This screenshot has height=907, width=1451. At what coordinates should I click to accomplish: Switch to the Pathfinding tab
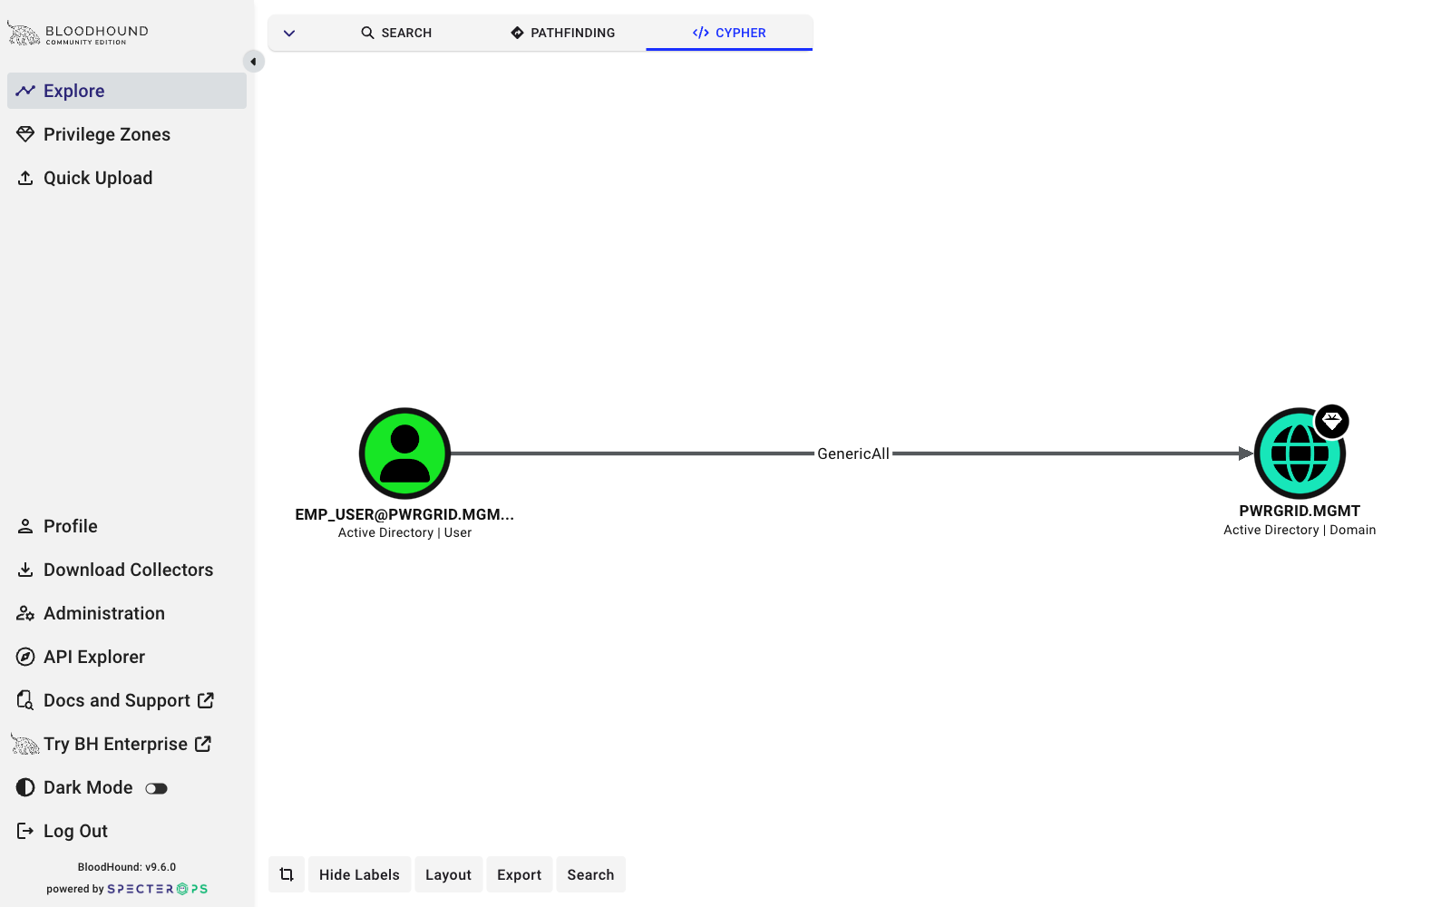(x=562, y=33)
